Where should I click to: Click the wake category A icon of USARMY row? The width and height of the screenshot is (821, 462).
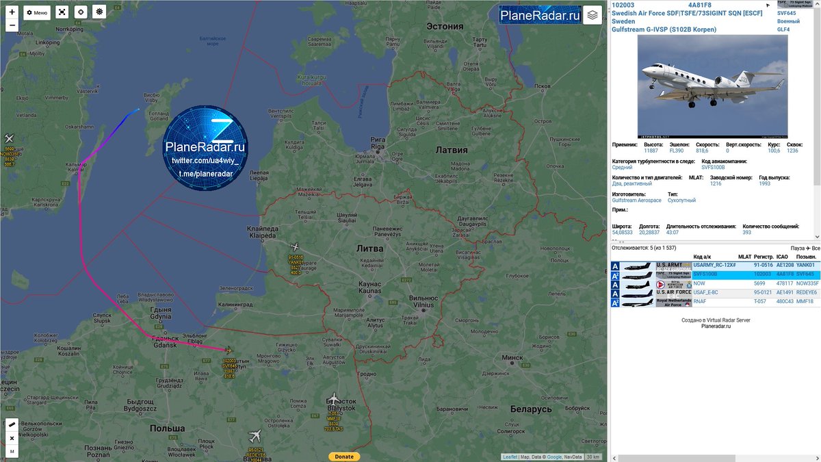pyautogui.click(x=615, y=266)
